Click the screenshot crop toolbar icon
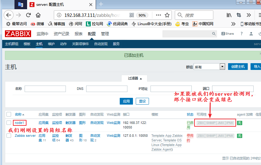This screenshot has width=261, height=165. click(x=239, y=15)
